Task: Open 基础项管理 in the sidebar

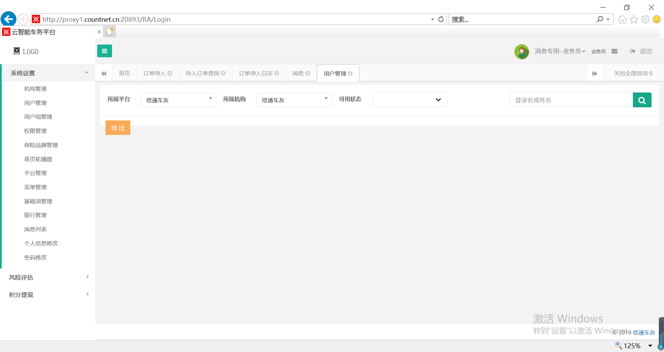Action: click(38, 201)
